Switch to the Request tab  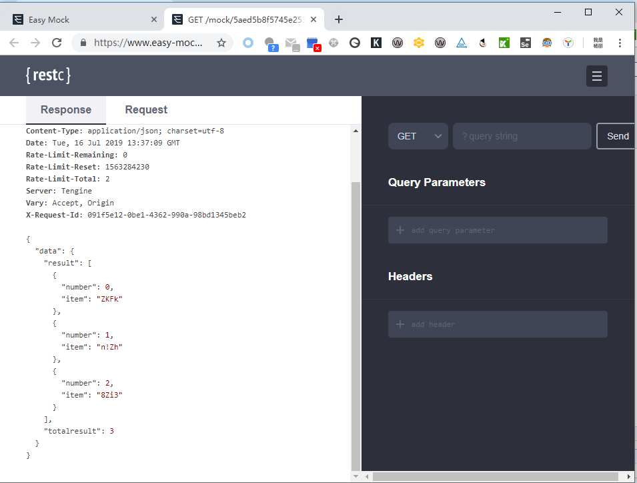click(x=146, y=109)
